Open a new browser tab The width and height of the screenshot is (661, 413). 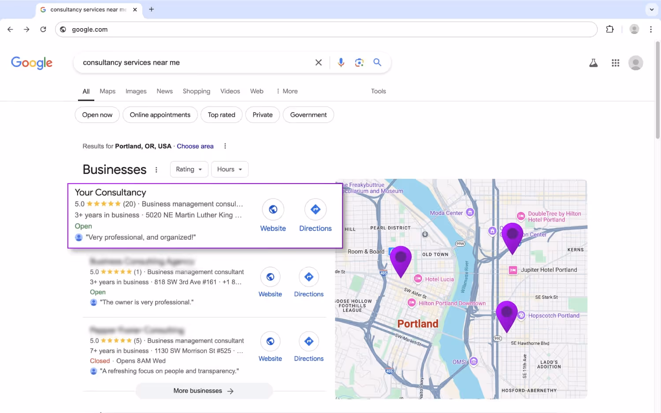tap(151, 9)
